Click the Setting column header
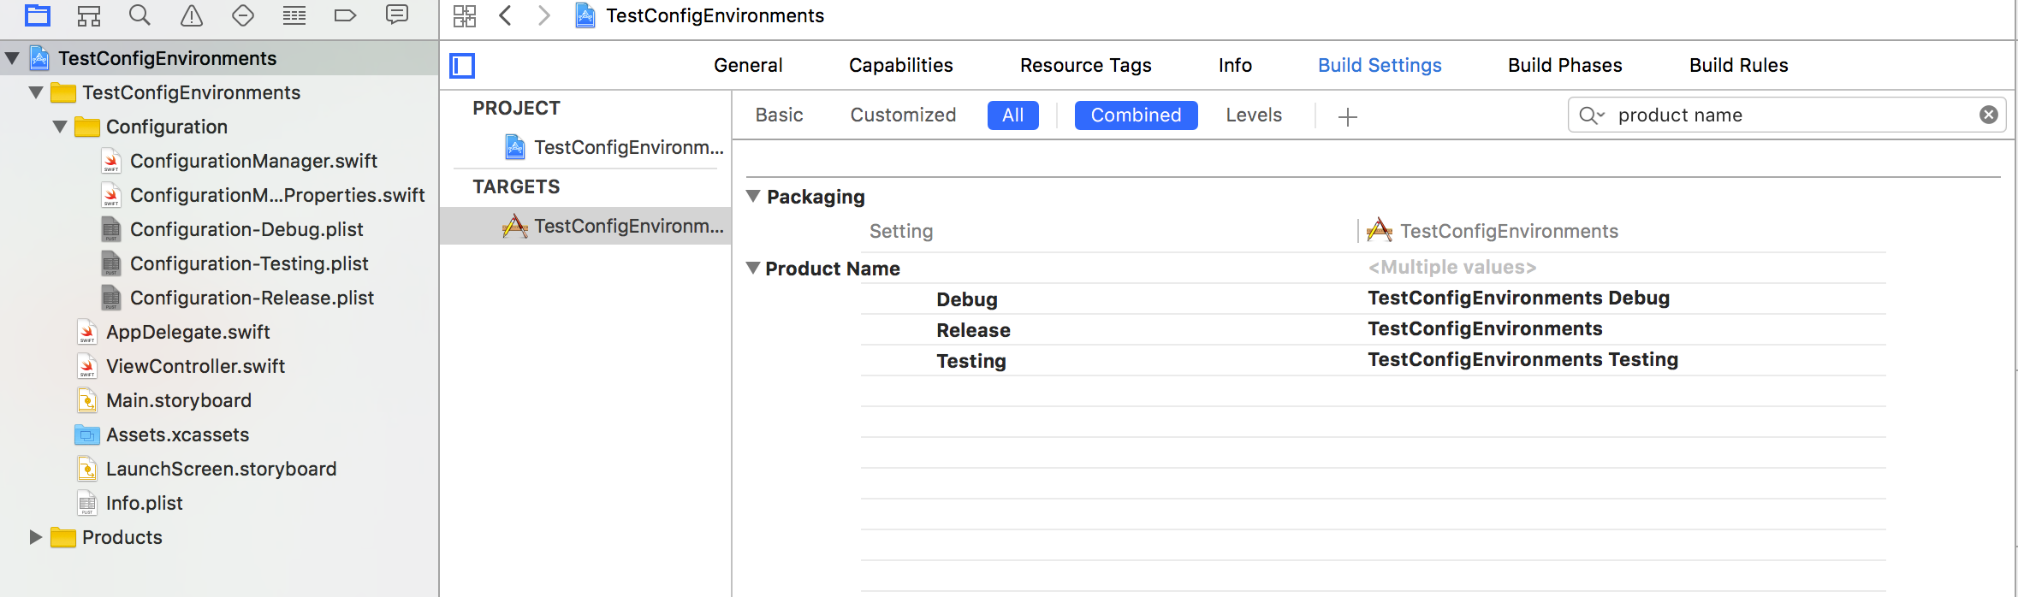2018x597 pixels. pos(901,231)
